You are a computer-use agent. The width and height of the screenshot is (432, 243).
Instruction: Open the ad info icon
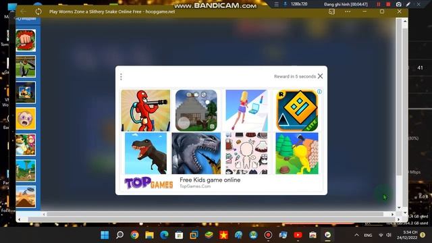tap(319, 92)
